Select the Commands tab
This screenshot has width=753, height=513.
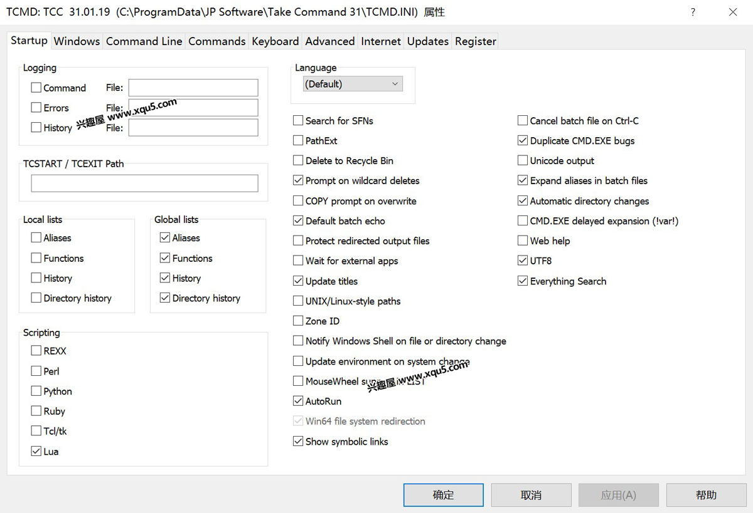coord(216,41)
